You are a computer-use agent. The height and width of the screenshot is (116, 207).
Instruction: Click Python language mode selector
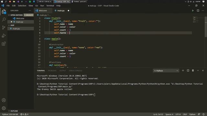coord(192,114)
